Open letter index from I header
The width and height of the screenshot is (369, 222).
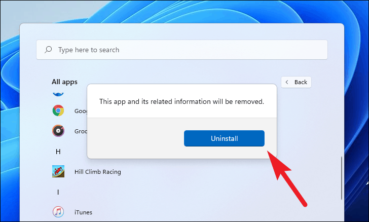58,192
